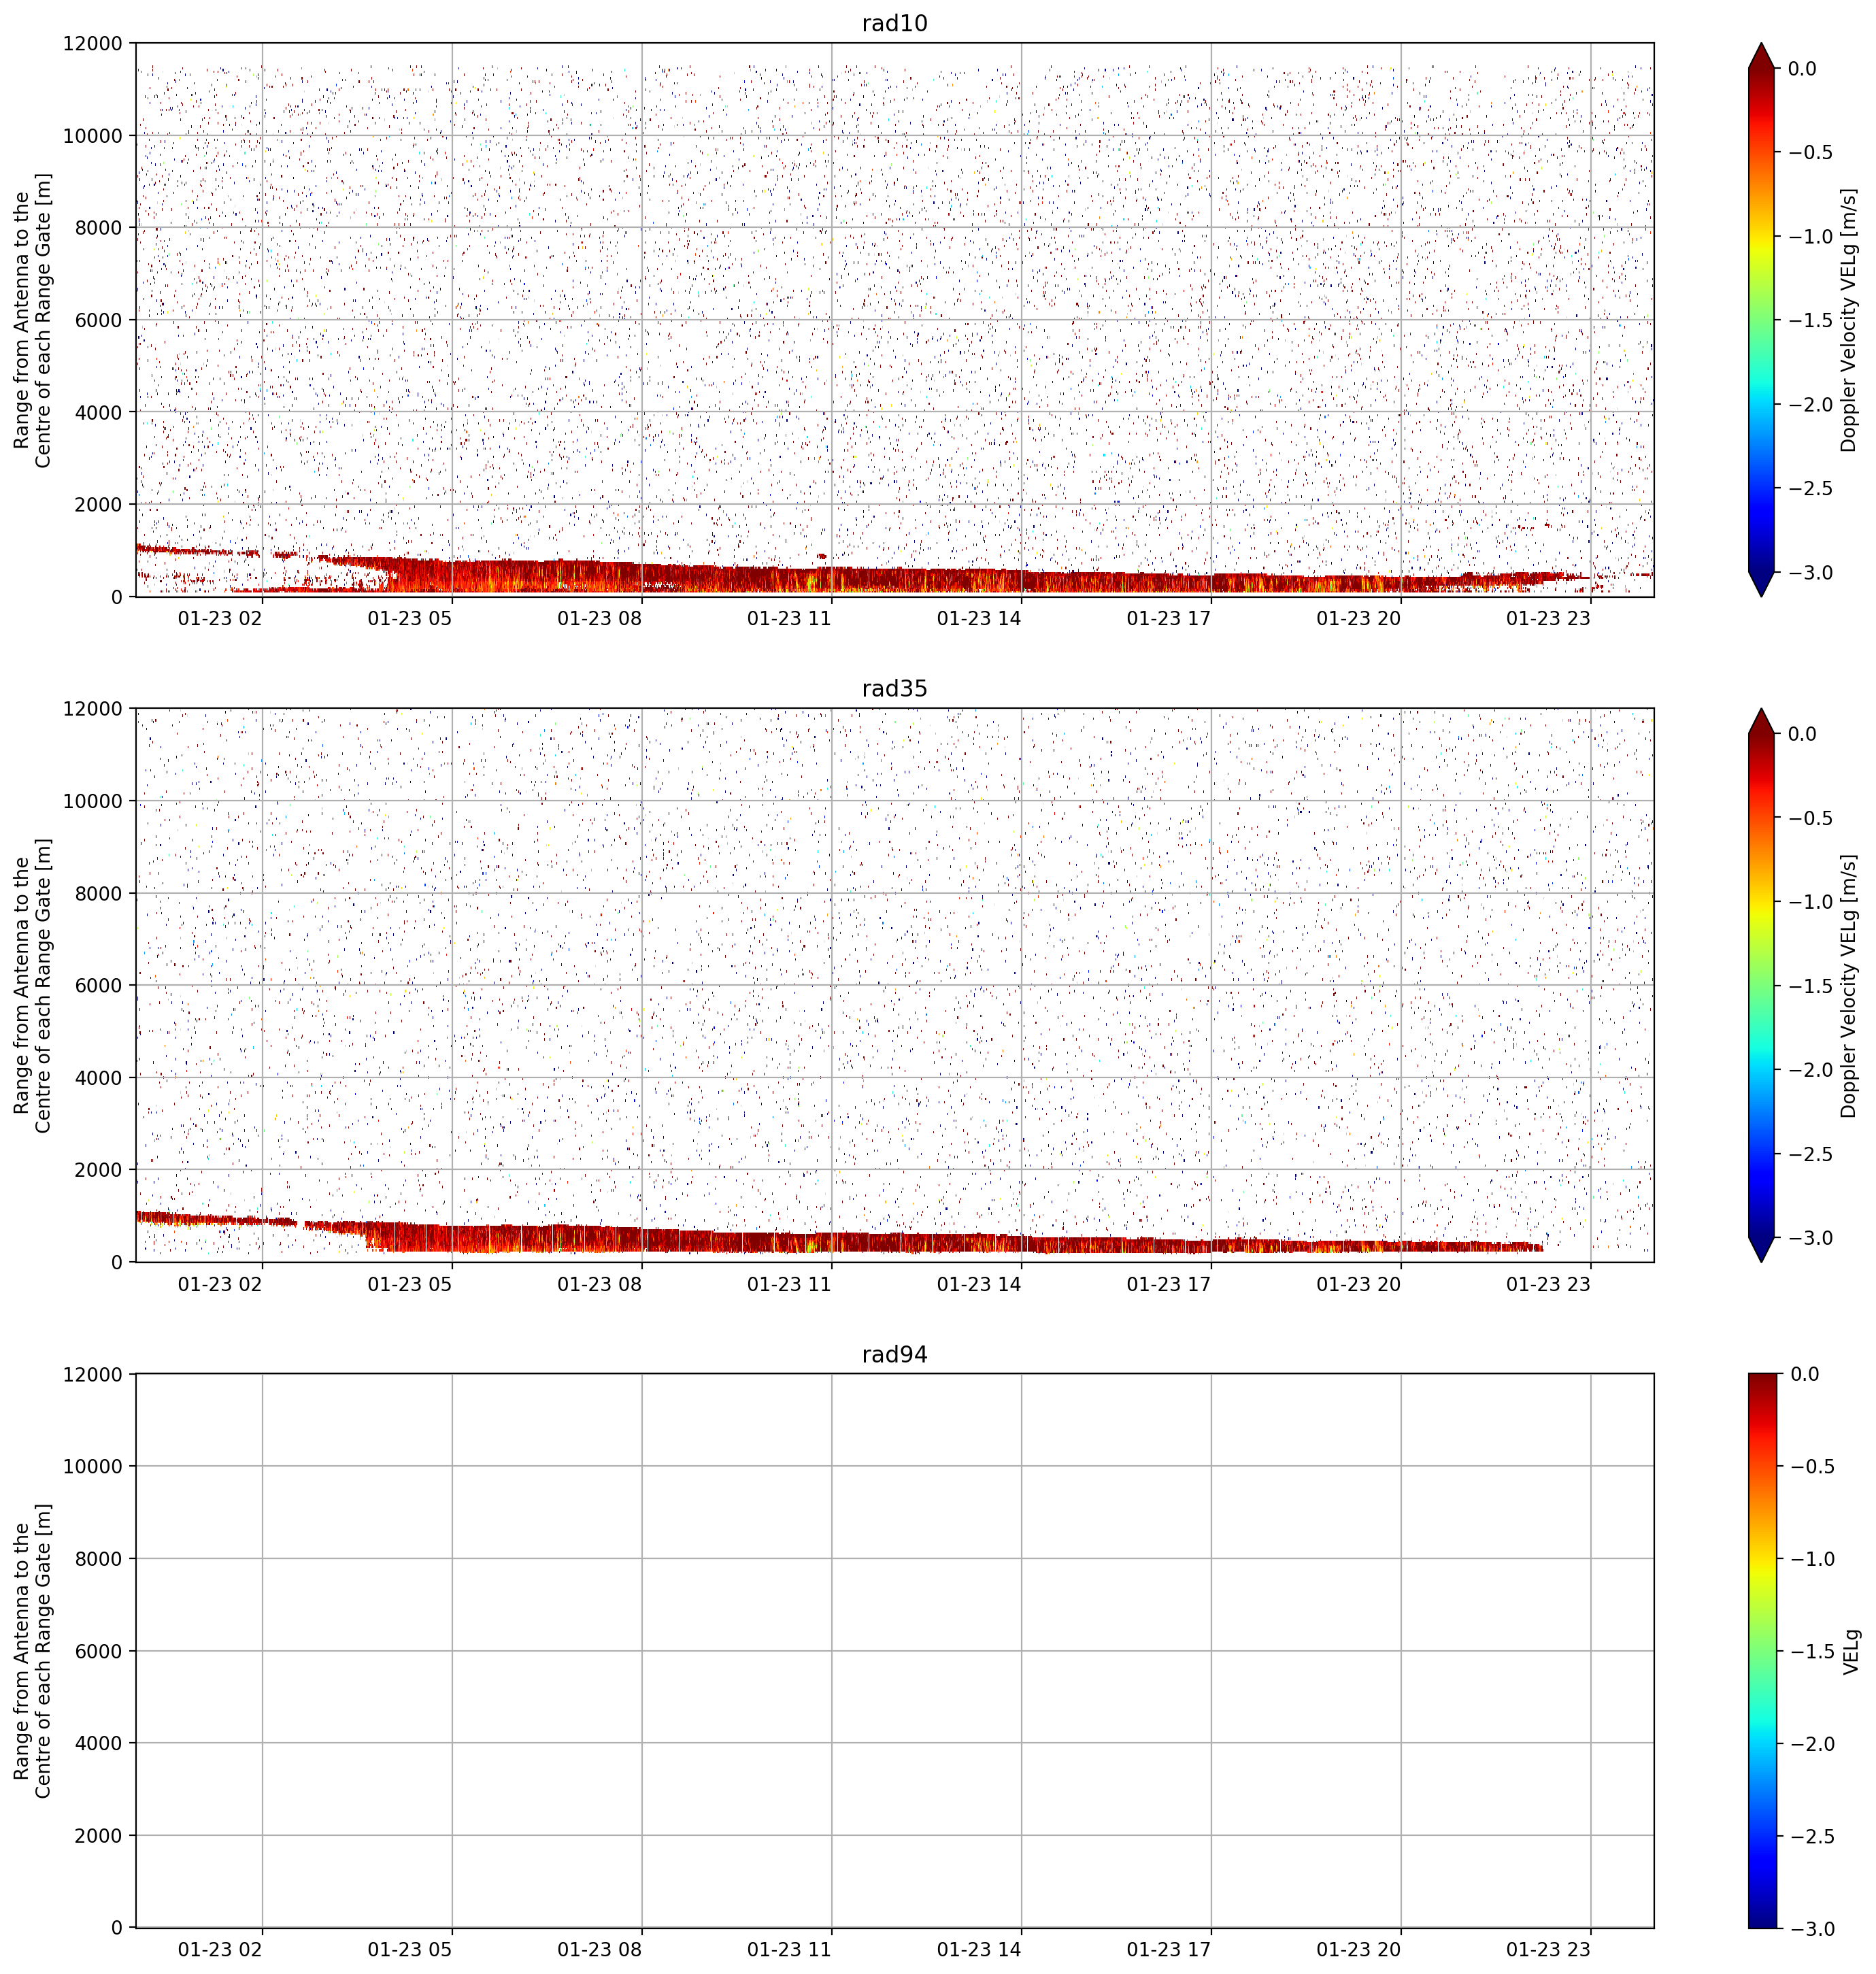This screenshot has height=1974, width=1876.
Task: Click the '01-23 20' tick under rad35 plot
Action: 1358,1284
